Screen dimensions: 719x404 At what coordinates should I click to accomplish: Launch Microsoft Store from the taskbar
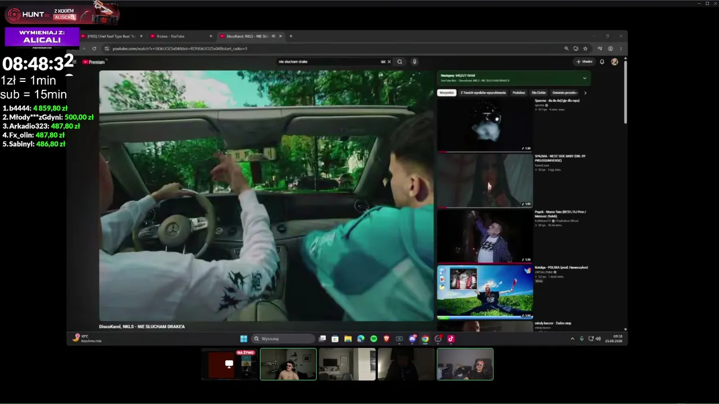pyautogui.click(x=335, y=338)
